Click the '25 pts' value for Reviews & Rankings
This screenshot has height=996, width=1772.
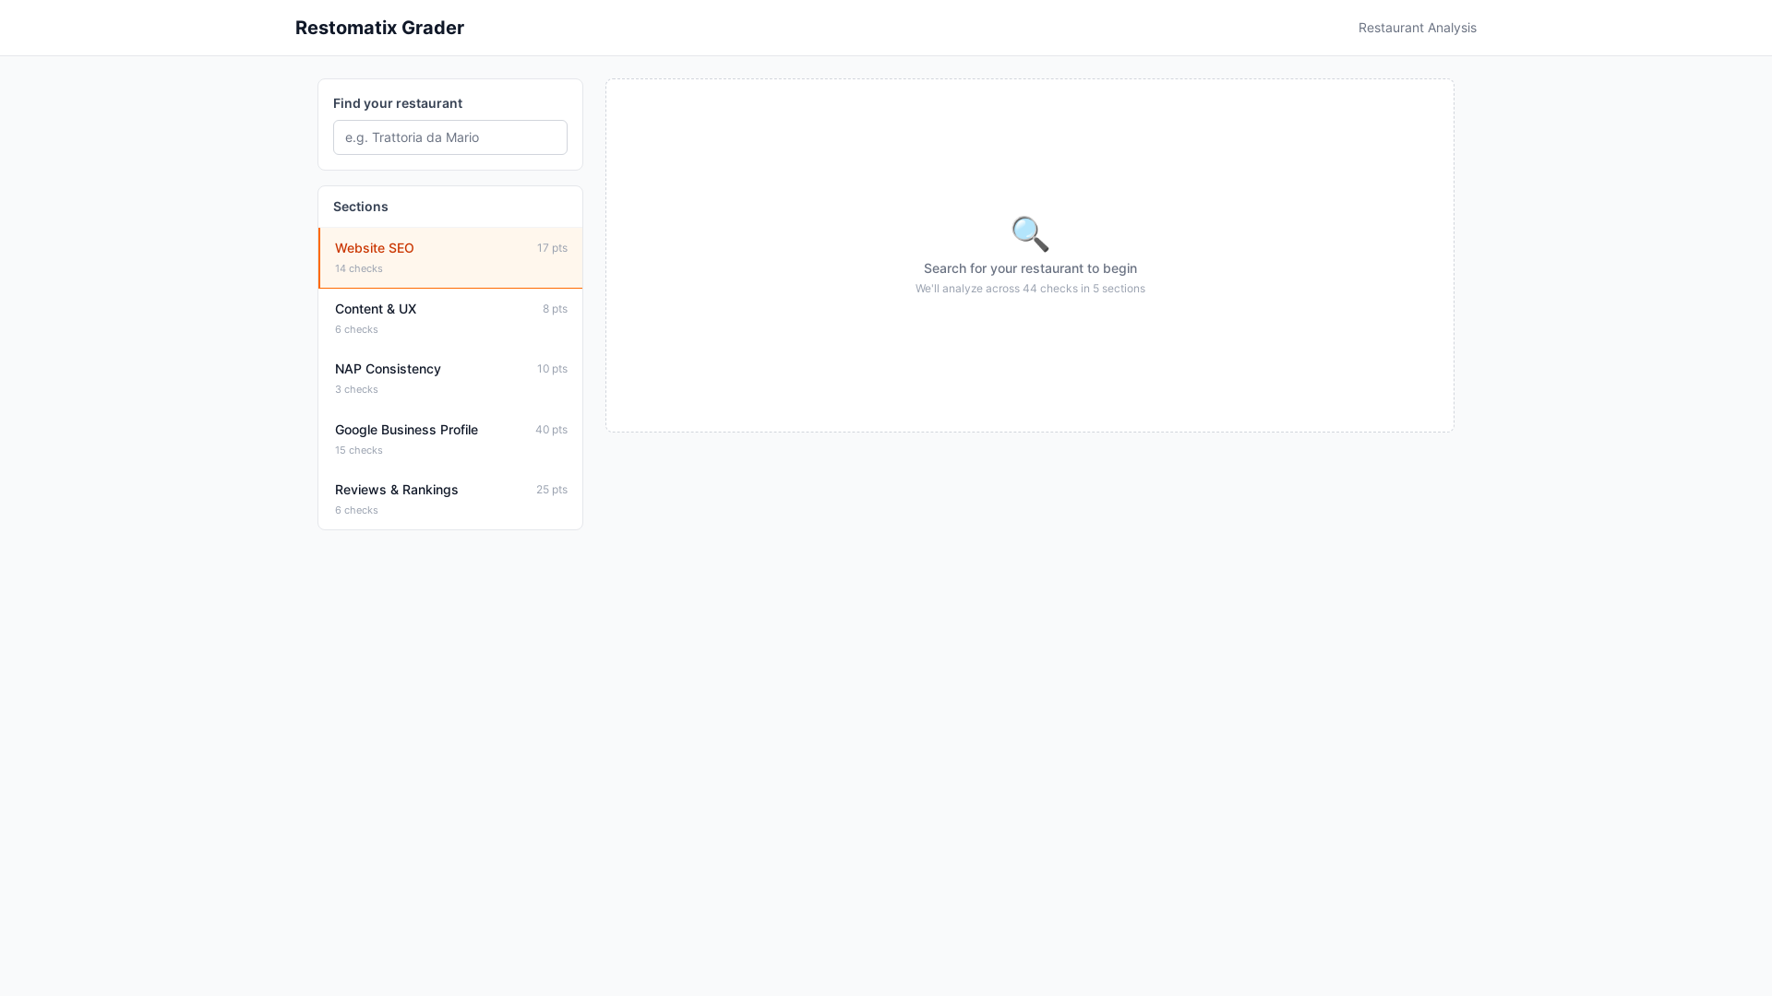pos(552,490)
